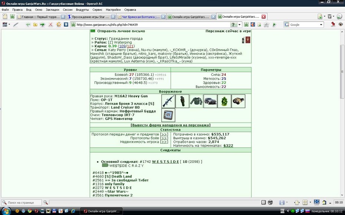Reload the page with the orange refresh icon
The height and width of the screenshot is (215, 345).
(x=59, y=24)
